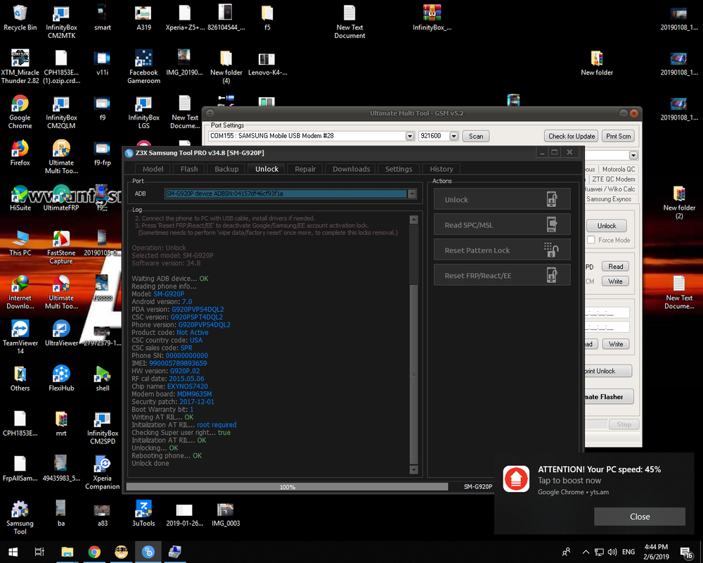The image size is (703, 563).
Task: Click Z3X Samsung Tool taskbar icon
Action: [x=148, y=551]
